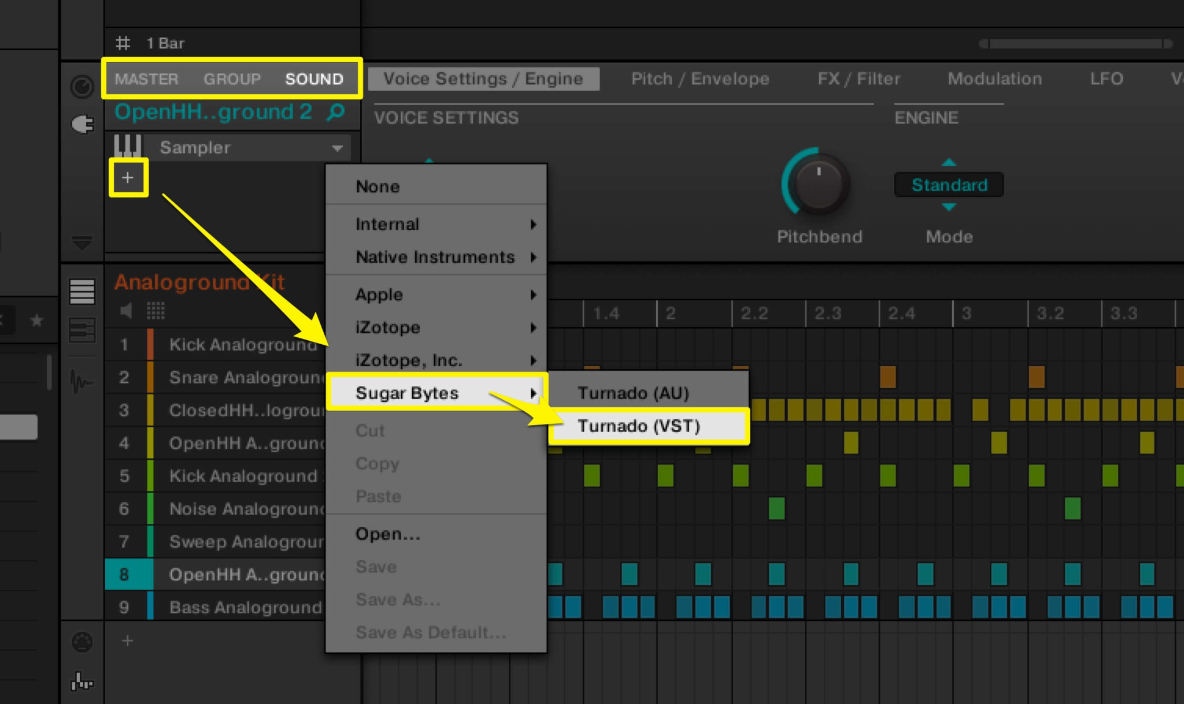The height and width of the screenshot is (704, 1184).
Task: Open the MIDI connector icon at bottom left
Action: tap(82, 642)
